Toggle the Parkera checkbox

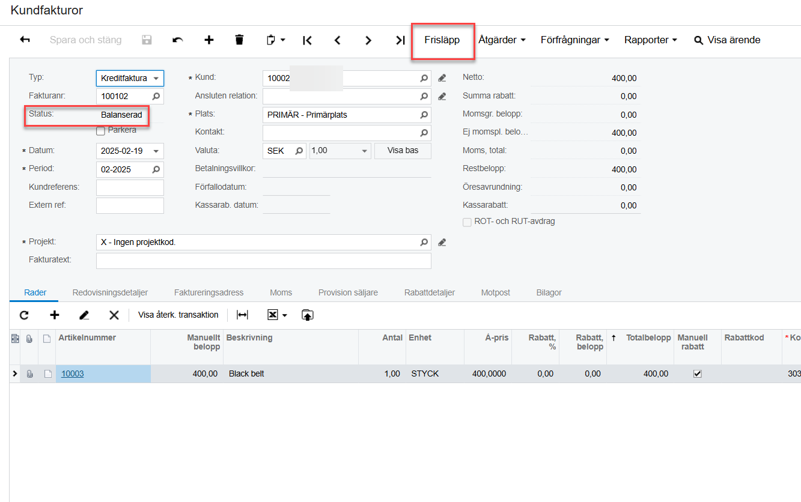point(100,131)
